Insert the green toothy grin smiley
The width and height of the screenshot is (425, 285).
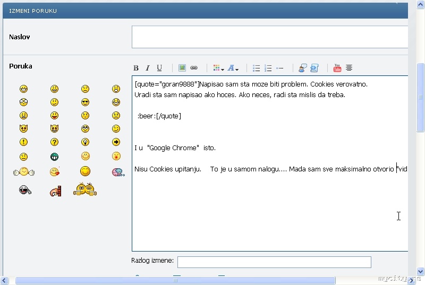click(x=55, y=157)
